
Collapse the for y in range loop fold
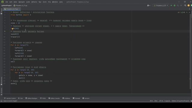coord(10,73)
